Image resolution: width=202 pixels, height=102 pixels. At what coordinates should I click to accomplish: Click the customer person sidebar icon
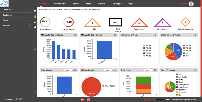pos(35,16)
